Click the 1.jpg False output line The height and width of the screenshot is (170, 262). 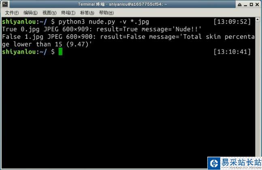128,40
